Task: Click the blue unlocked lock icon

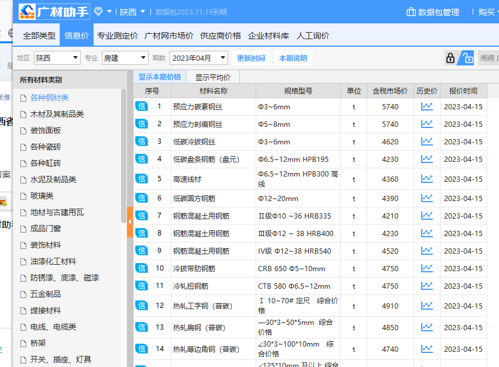Action: pyautogui.click(x=467, y=58)
